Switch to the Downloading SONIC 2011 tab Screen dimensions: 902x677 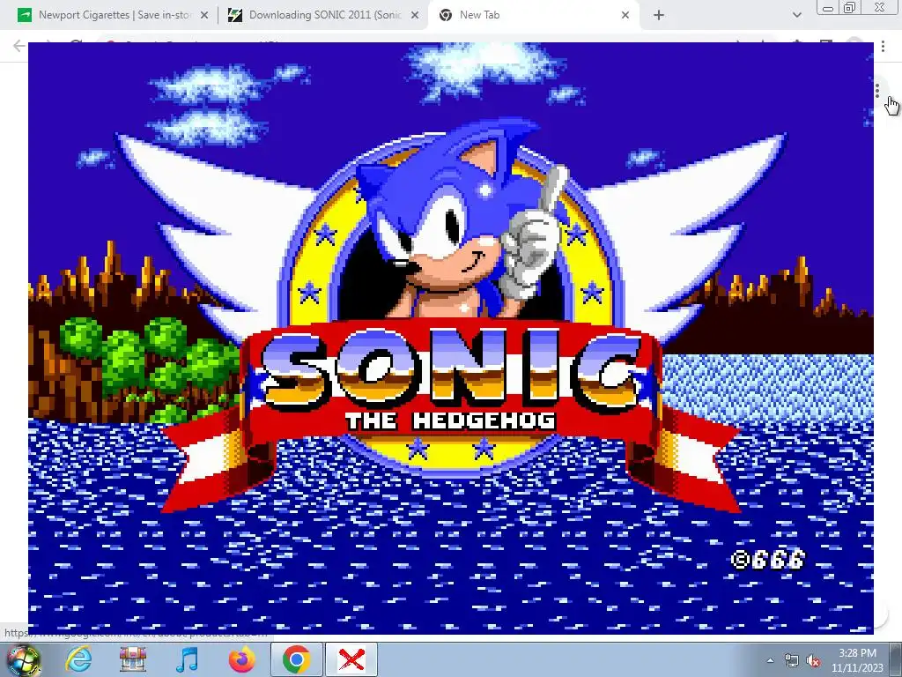tap(324, 16)
